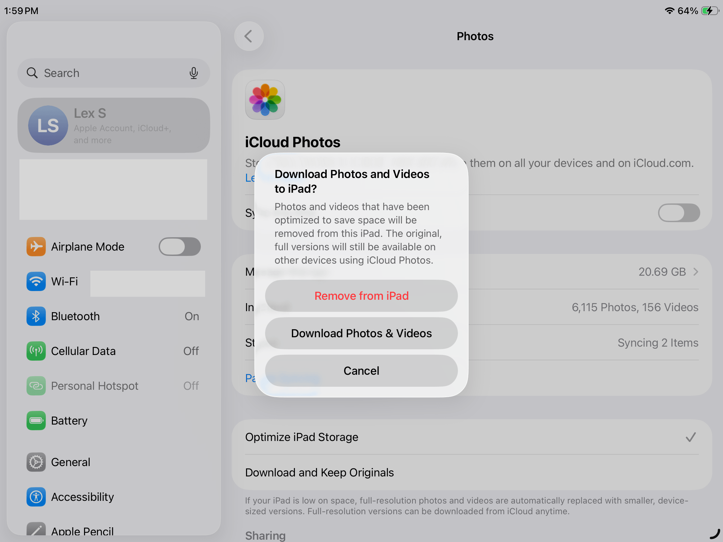Tap the iCloud Photos heading
Viewport: 723px width, 542px height.
tap(293, 142)
